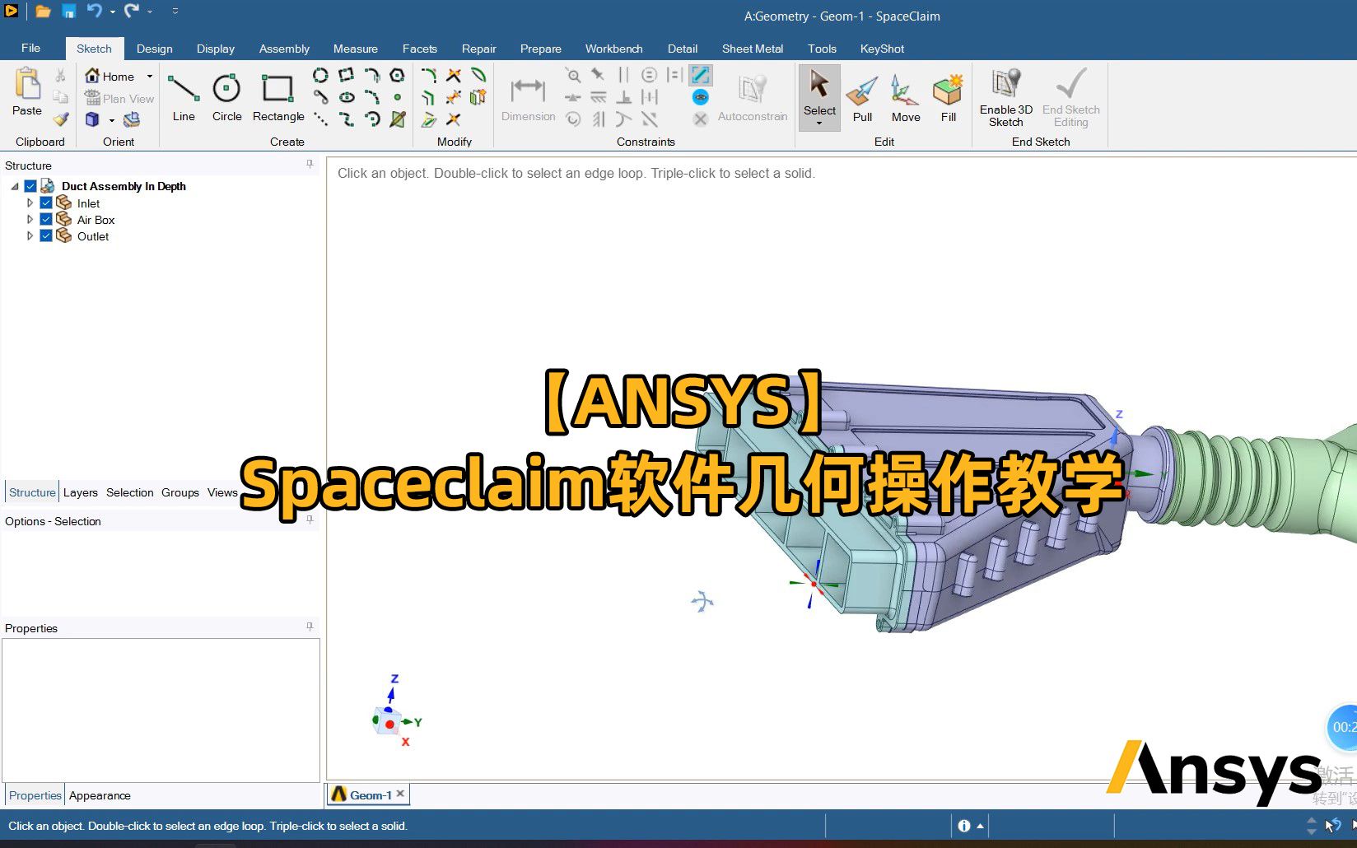The image size is (1357, 848).
Task: Select the Offset Curve tool
Action: (x=429, y=97)
